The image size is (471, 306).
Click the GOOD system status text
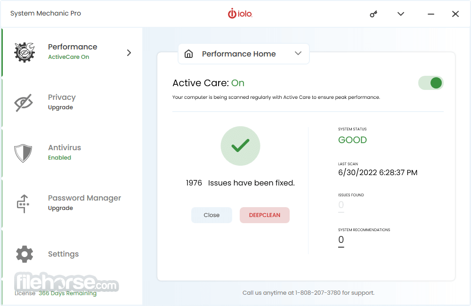point(352,140)
